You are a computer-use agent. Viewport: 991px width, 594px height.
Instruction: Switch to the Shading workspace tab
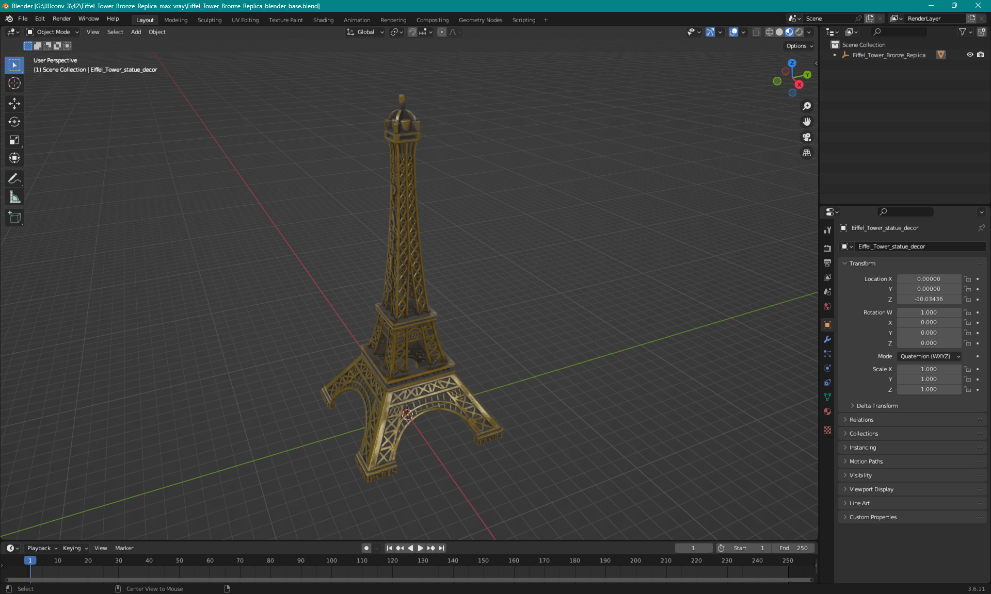tap(323, 20)
